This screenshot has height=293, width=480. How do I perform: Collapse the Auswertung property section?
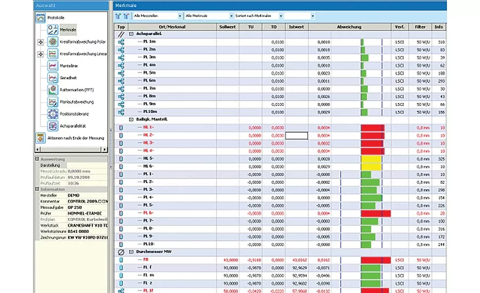[x=37, y=159]
